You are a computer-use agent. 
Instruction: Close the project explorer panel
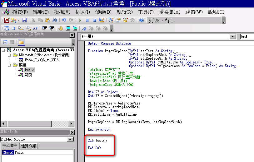click(72, 35)
